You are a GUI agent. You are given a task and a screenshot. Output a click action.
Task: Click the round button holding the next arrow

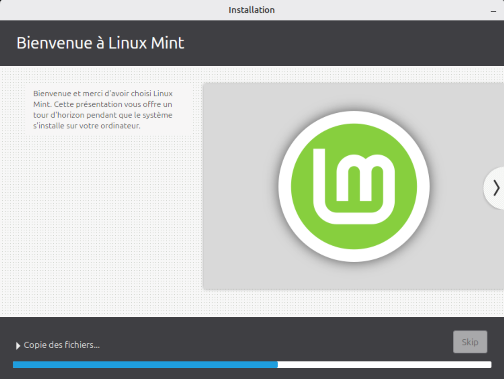[494, 188]
